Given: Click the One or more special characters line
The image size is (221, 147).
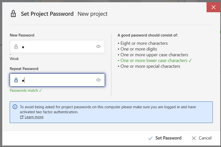Looking at the screenshot, I should click(150, 66).
